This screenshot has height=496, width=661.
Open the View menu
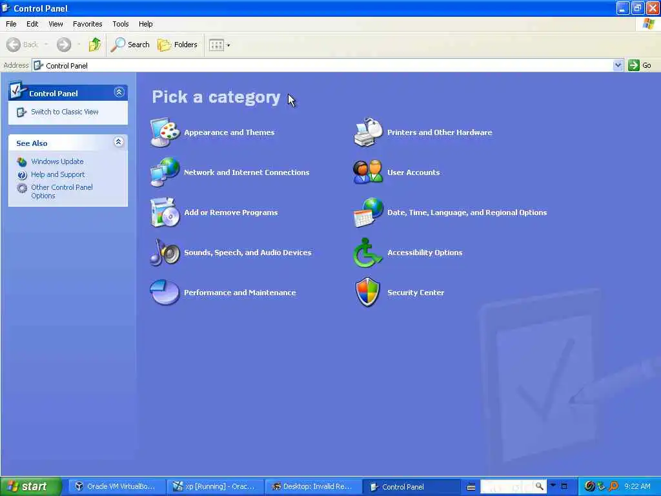click(x=56, y=24)
